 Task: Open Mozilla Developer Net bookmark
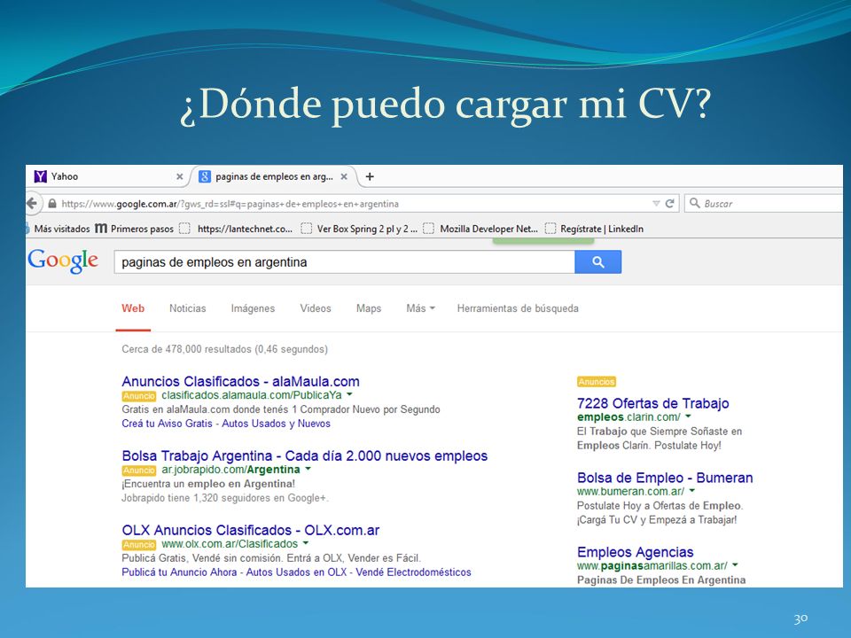480,229
